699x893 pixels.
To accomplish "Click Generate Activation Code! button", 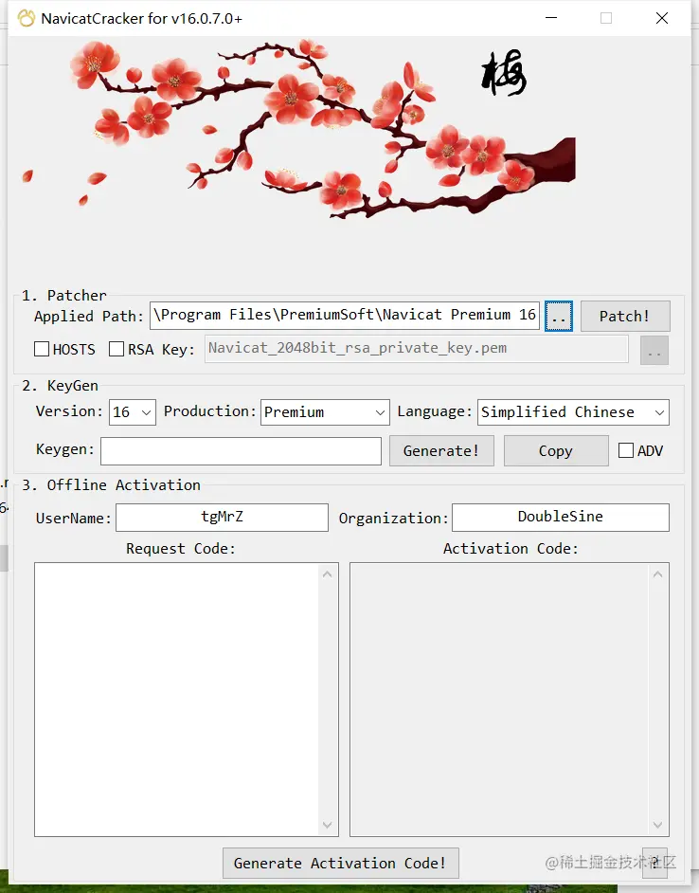I will 340,864.
